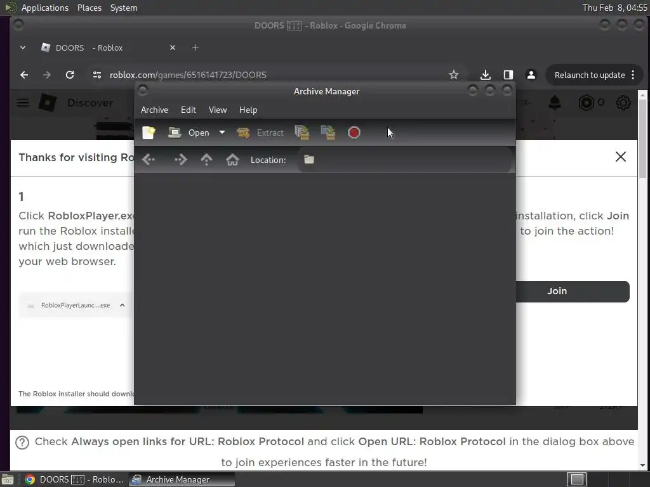
Task: Go up one level in Archive Manager
Action: pos(206,159)
